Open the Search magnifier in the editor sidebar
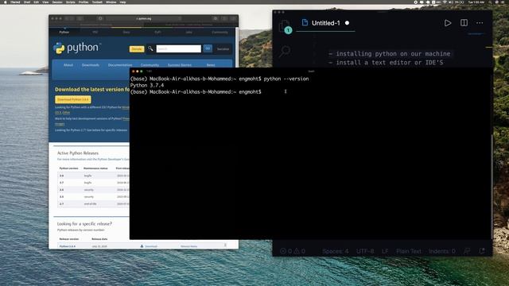Screen dimensions: 509x286 285,51
